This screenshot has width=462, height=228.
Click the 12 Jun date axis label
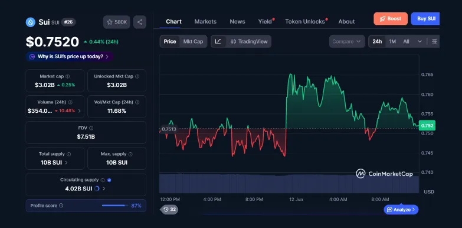click(296, 199)
